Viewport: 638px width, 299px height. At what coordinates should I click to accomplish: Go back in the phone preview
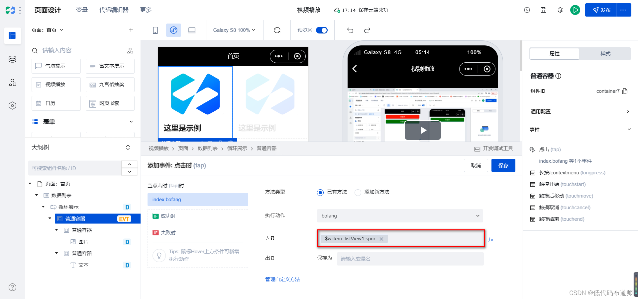(x=355, y=69)
